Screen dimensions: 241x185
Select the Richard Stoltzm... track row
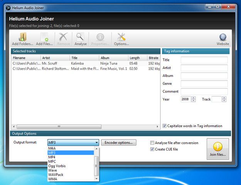pyautogui.click(x=86, y=69)
